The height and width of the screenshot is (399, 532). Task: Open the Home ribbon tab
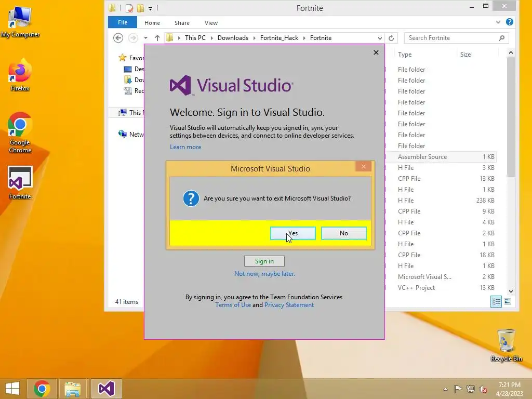152,23
